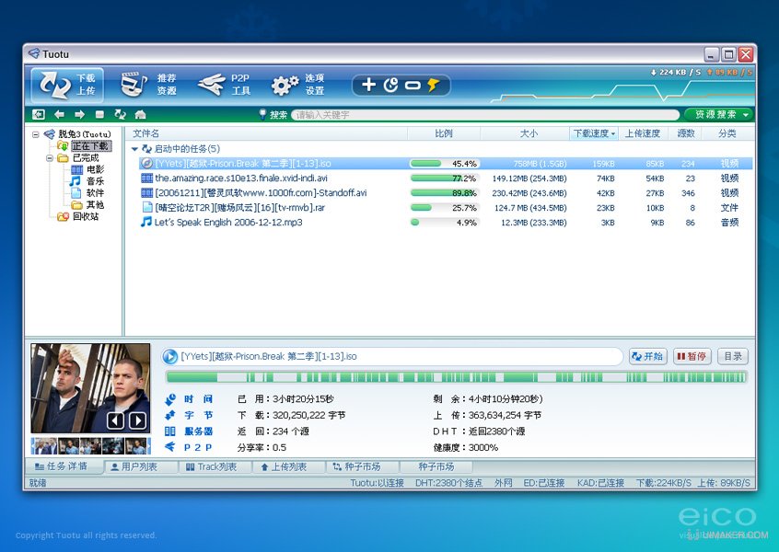Open the 回收站 recycle bin

86,216
